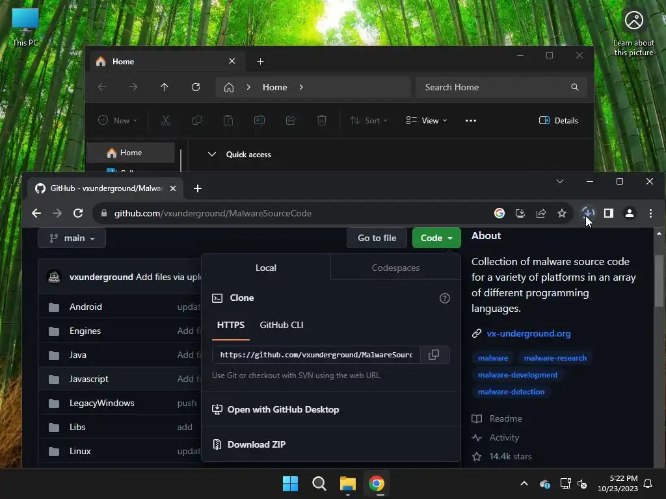Click the malware topic tag

(x=493, y=358)
